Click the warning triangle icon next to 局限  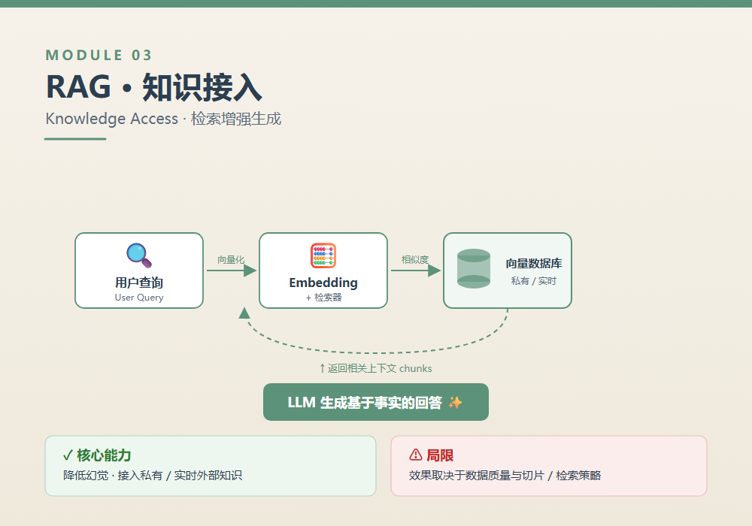(415, 455)
